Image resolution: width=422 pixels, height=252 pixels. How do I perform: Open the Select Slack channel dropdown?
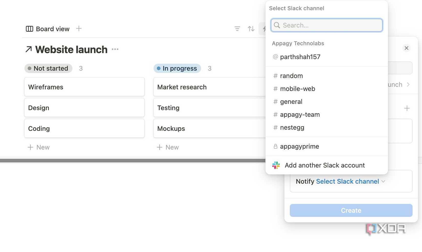(351, 181)
